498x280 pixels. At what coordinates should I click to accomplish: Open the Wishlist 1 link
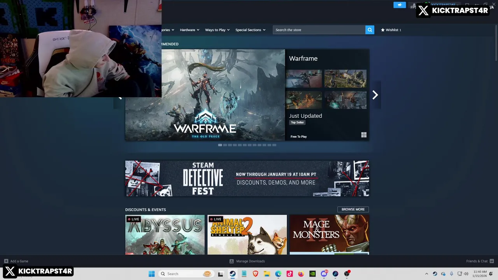[x=391, y=30]
